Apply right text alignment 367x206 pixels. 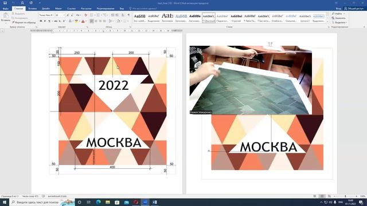100,21
